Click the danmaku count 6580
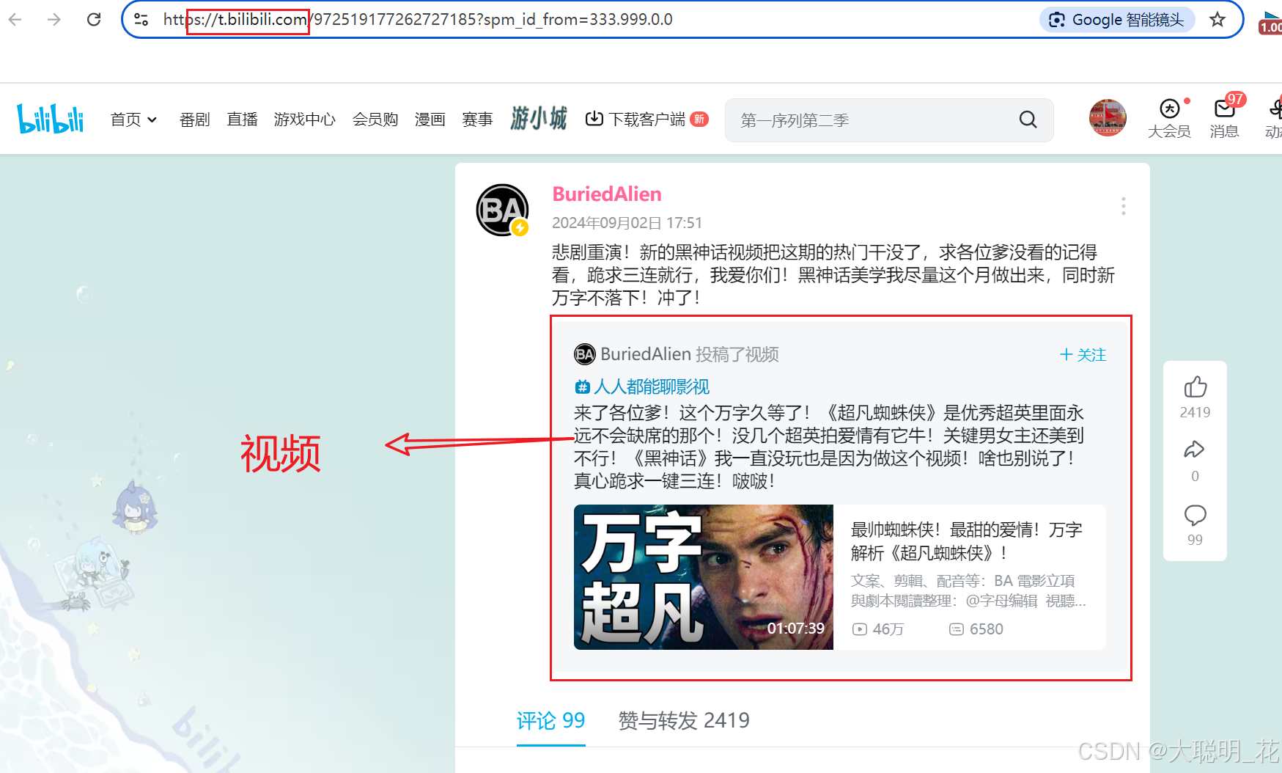 [x=976, y=629]
